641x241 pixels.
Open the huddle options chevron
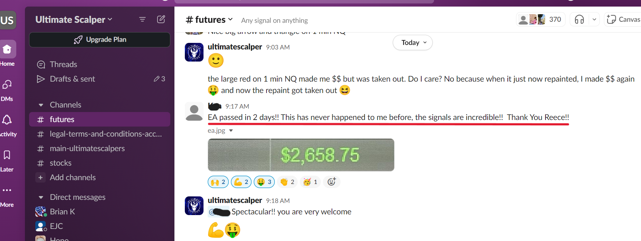[x=594, y=19]
